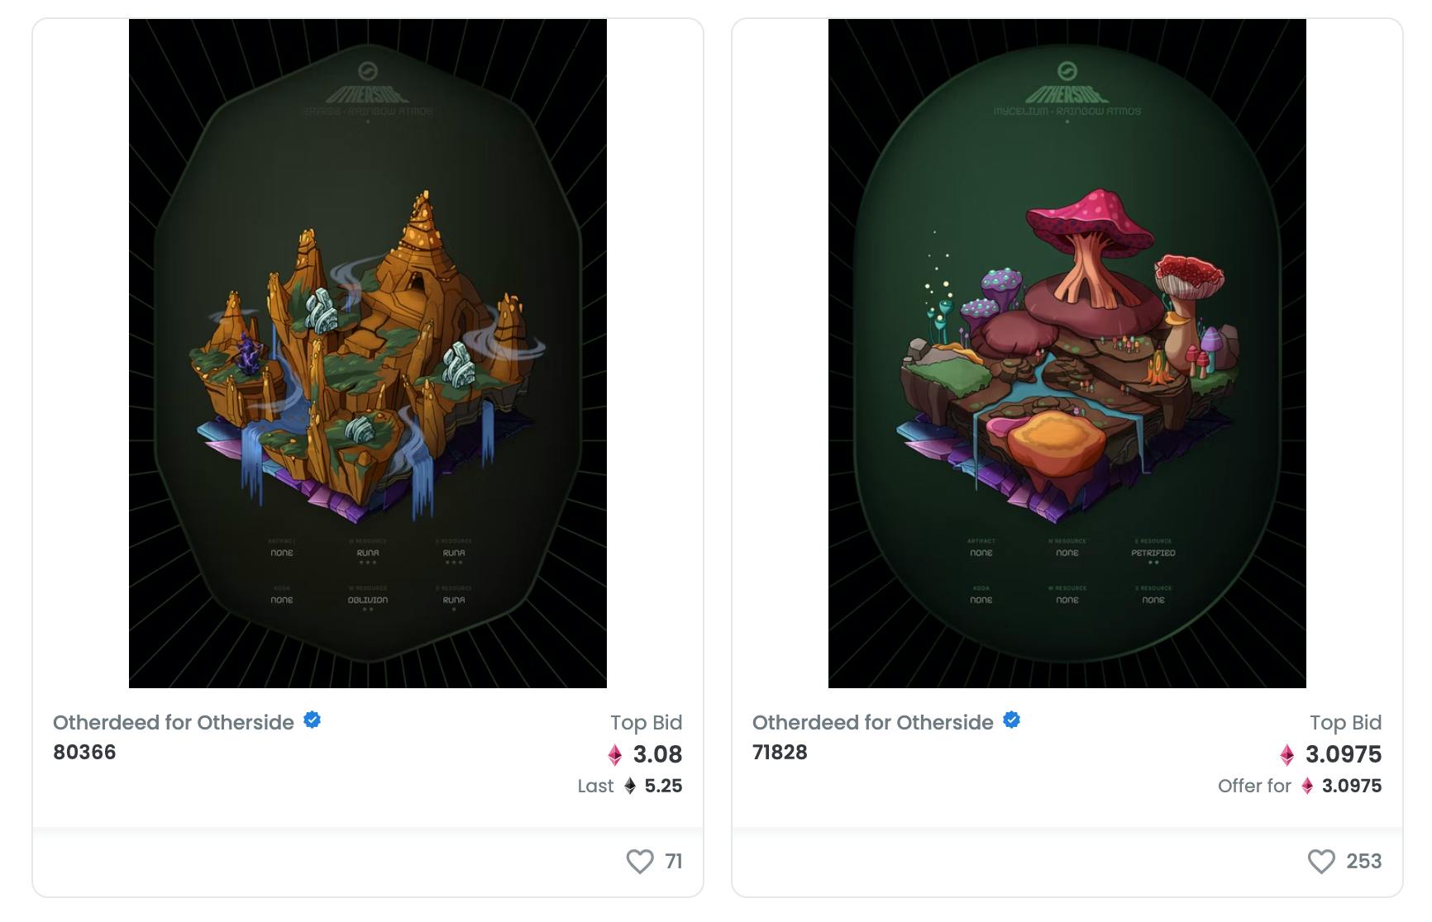The image size is (1432, 922).
Task: Click the 253 favorites count
Action: (x=1364, y=861)
